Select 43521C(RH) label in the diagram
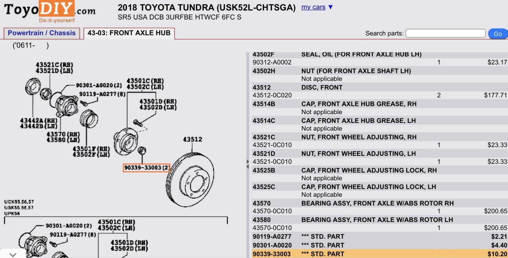 point(54,65)
